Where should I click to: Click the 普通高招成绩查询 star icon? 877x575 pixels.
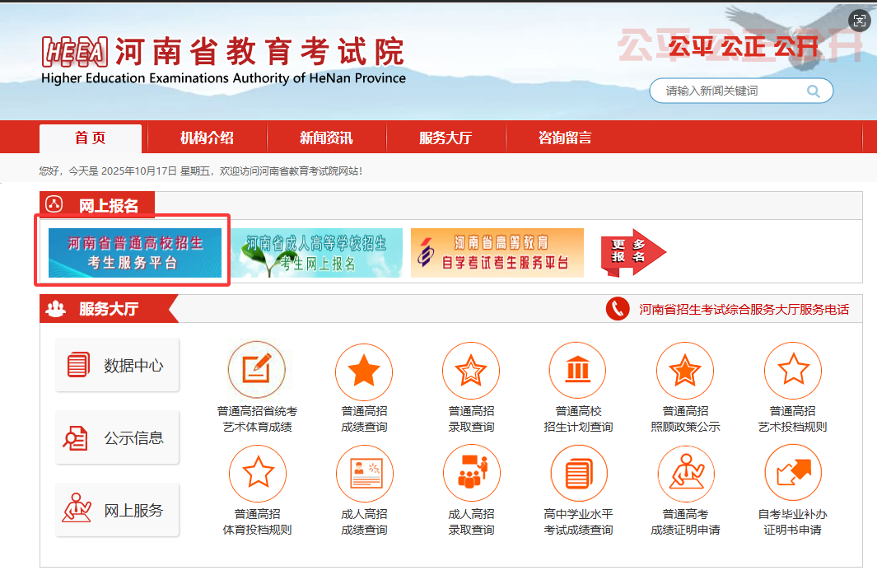click(364, 372)
